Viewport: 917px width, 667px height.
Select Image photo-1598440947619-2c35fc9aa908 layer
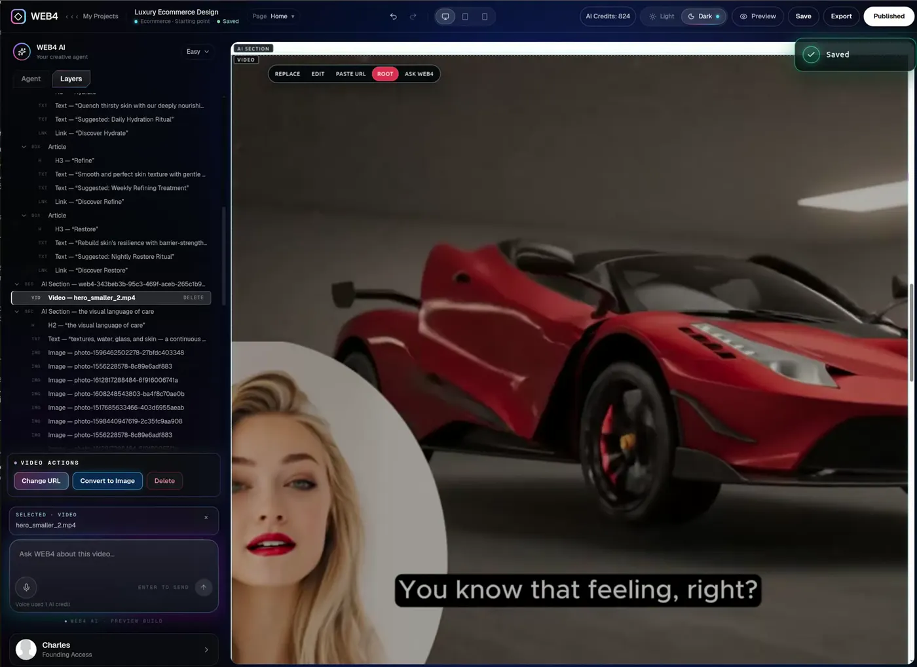point(111,422)
